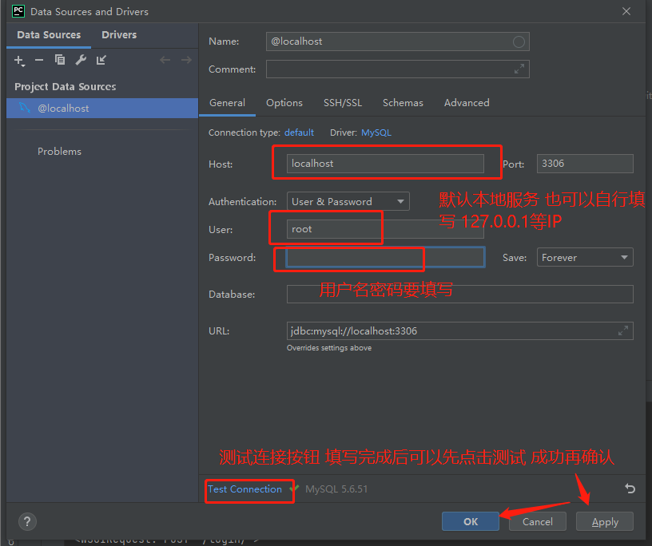This screenshot has height=546, width=652.
Task: Click the Apply button
Action: pos(605,521)
